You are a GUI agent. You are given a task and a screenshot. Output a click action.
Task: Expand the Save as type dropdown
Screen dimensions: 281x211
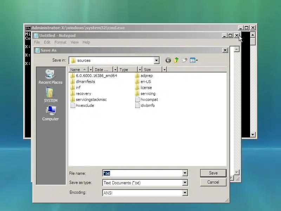point(185,183)
